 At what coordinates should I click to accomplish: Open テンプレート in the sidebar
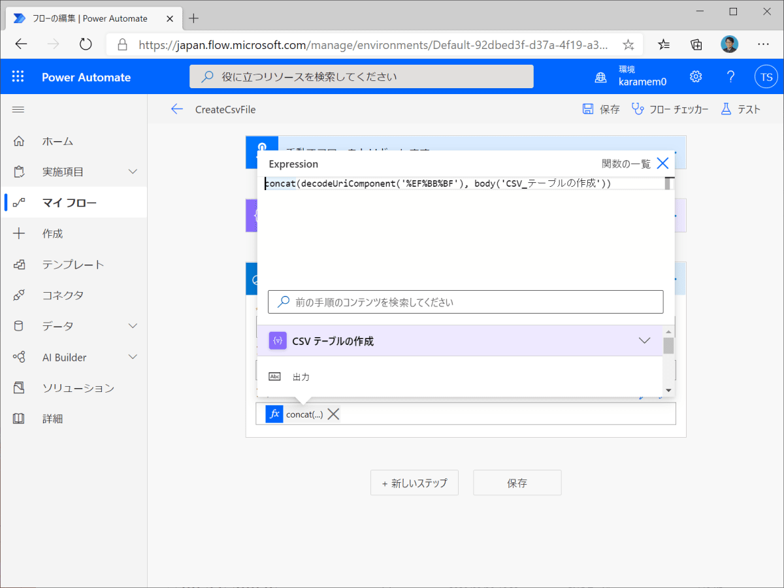(73, 265)
